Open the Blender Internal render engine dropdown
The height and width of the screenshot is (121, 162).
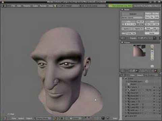tap(133, 17)
